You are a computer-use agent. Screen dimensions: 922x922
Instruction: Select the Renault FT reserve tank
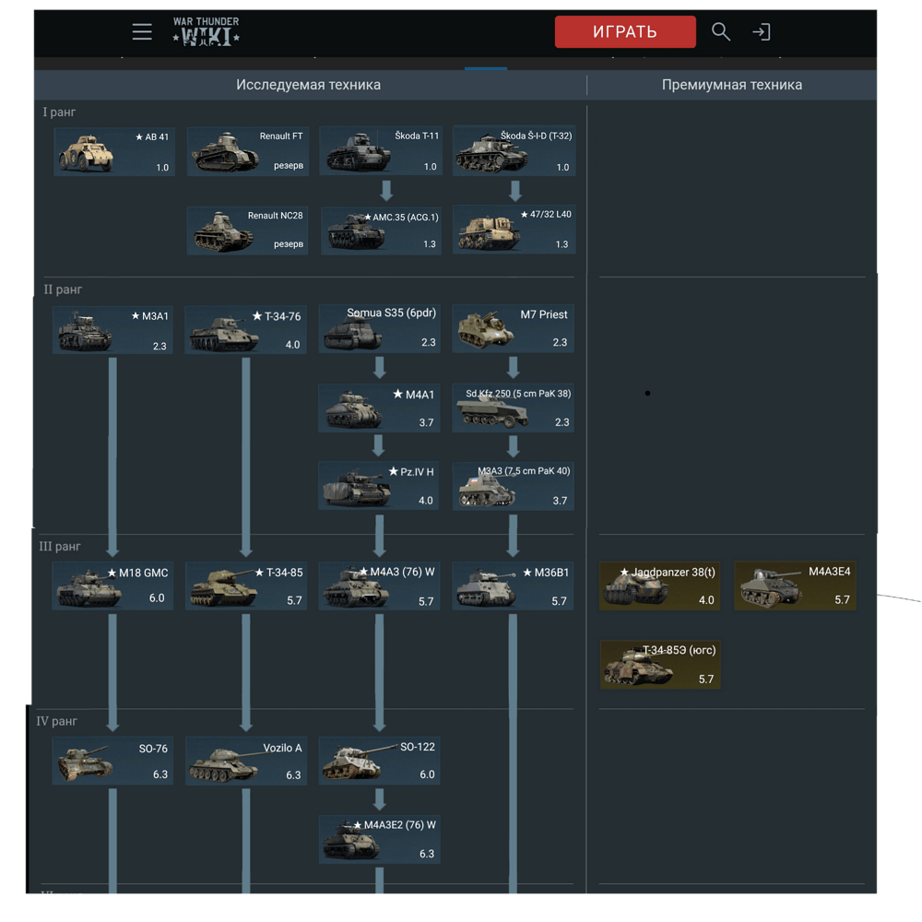point(247,151)
